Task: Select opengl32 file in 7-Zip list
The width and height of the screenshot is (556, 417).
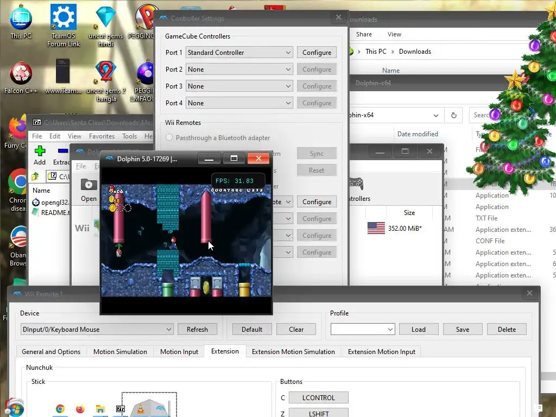Action: tap(50, 203)
